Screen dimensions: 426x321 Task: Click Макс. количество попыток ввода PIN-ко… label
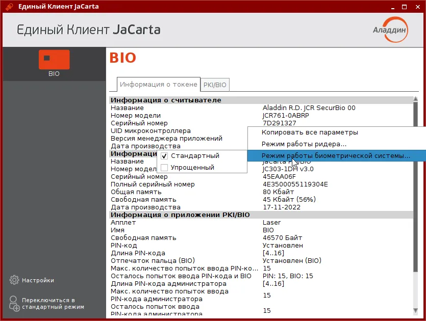[184, 269]
